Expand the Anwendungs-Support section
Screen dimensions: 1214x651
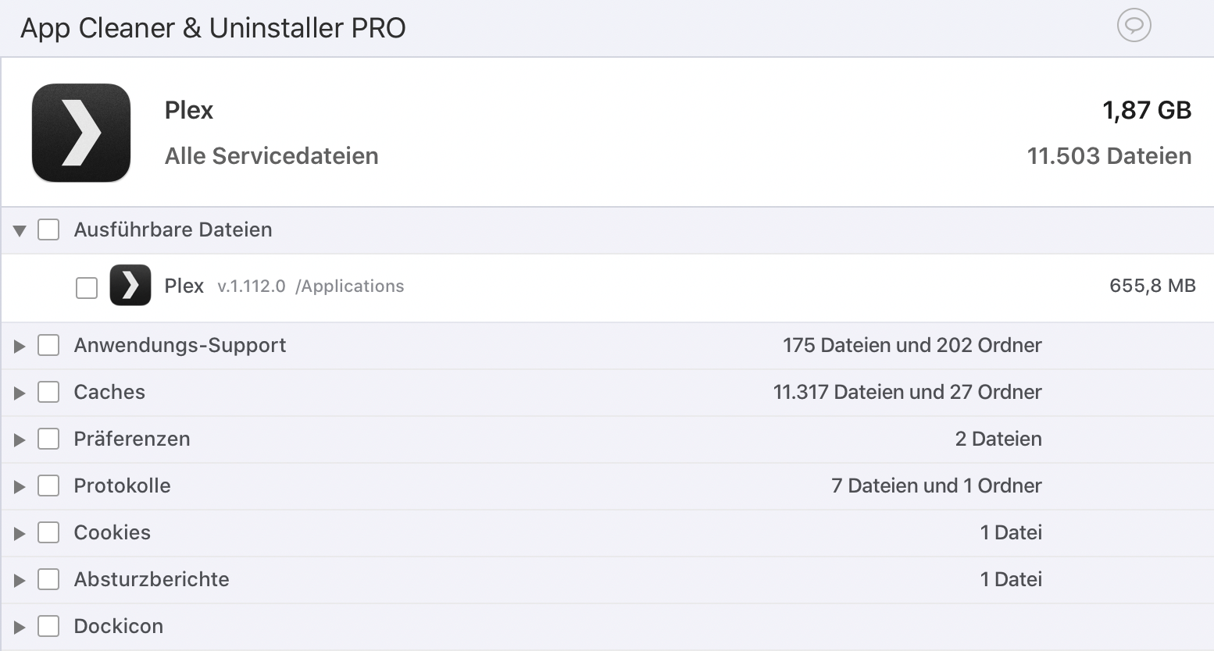(20, 346)
